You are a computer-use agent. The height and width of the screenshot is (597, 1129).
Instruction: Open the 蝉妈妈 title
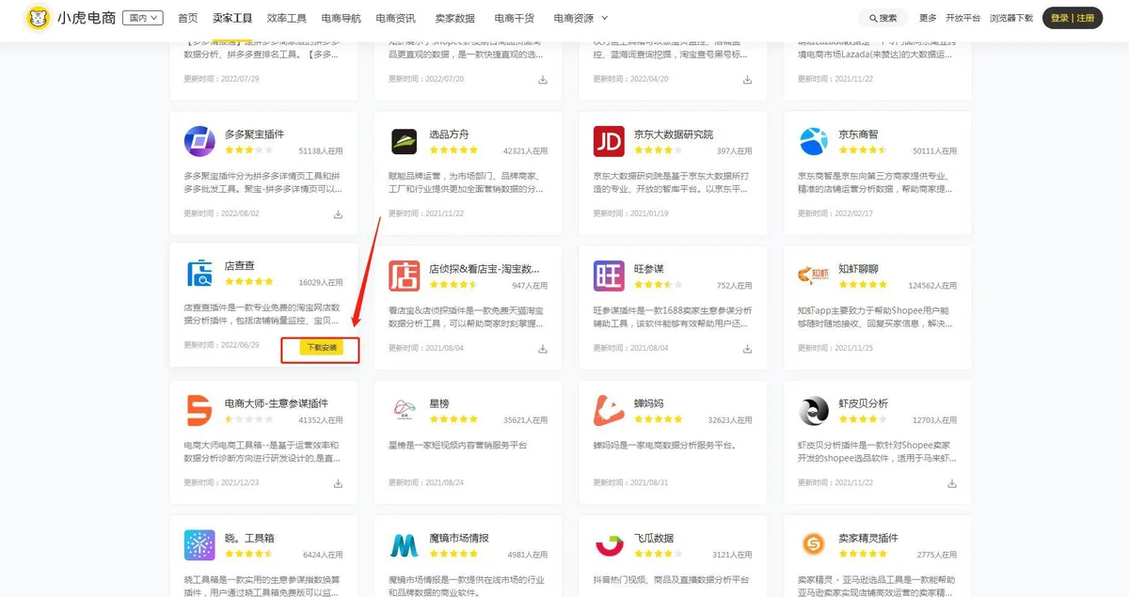pos(648,403)
